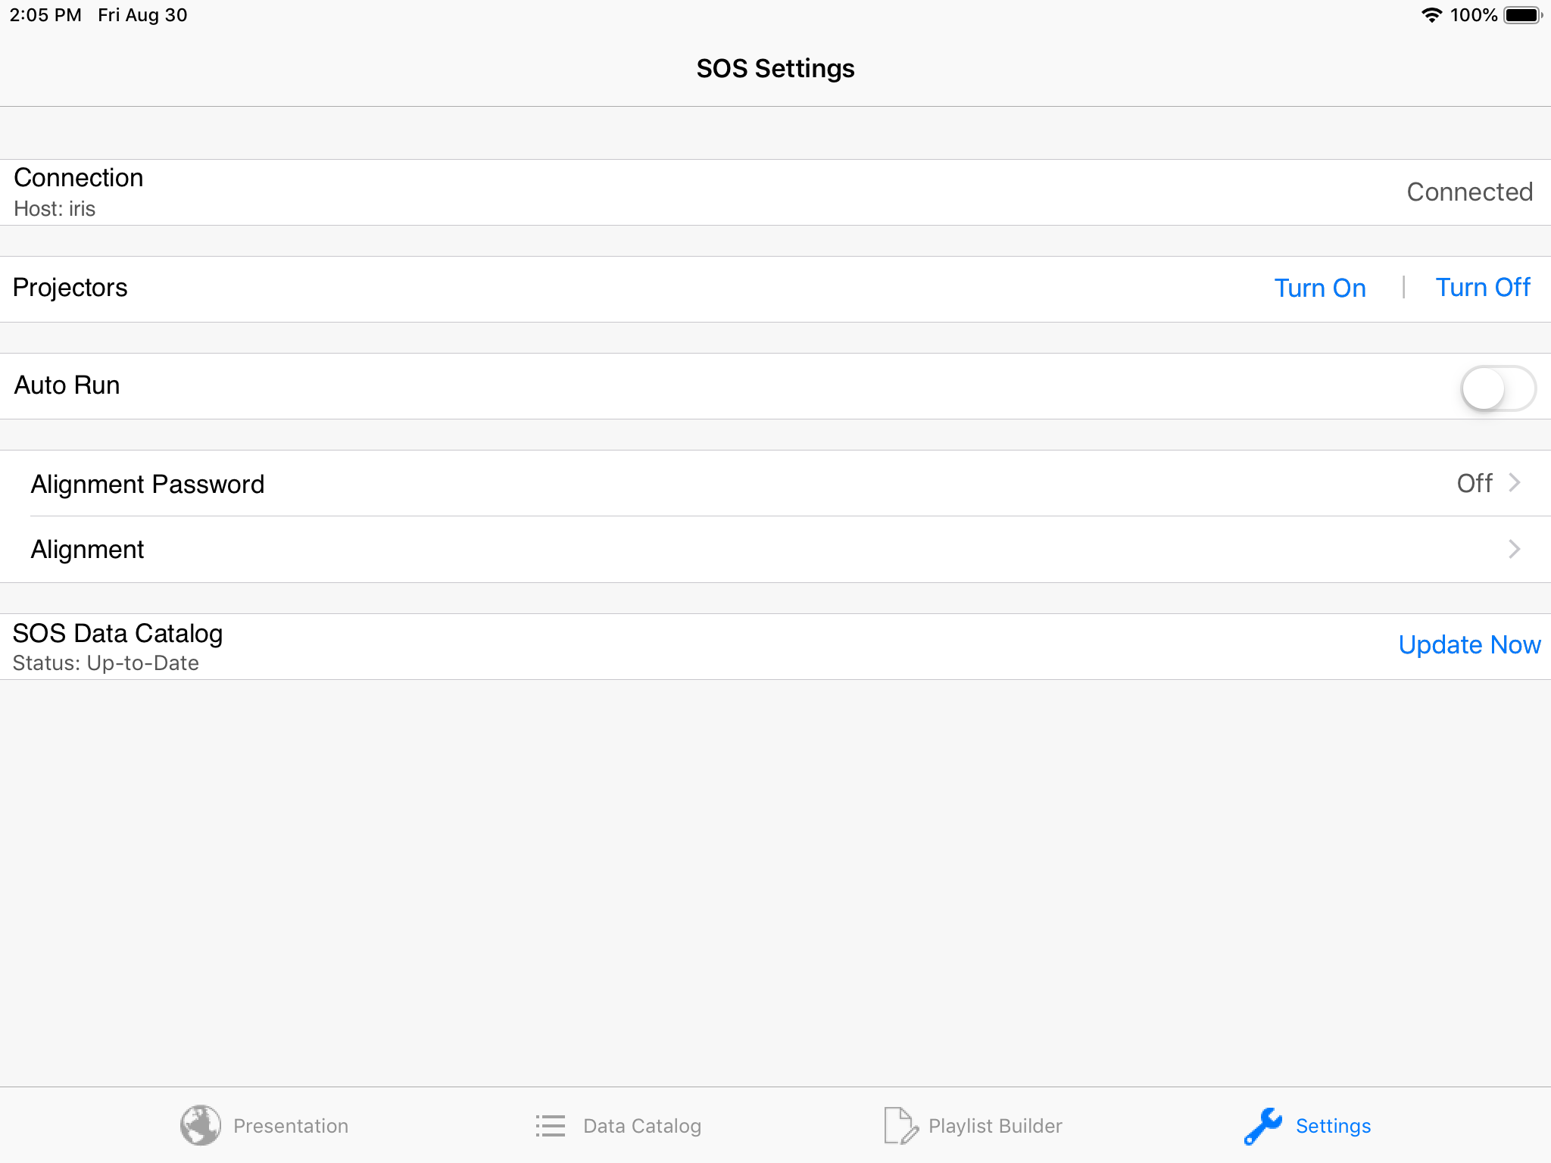This screenshot has width=1551, height=1163.
Task: Tap the globe Presentation icon
Action: (199, 1124)
